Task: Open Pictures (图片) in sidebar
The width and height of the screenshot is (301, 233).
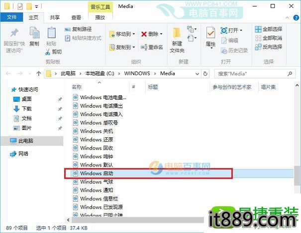Action: (x=22, y=128)
